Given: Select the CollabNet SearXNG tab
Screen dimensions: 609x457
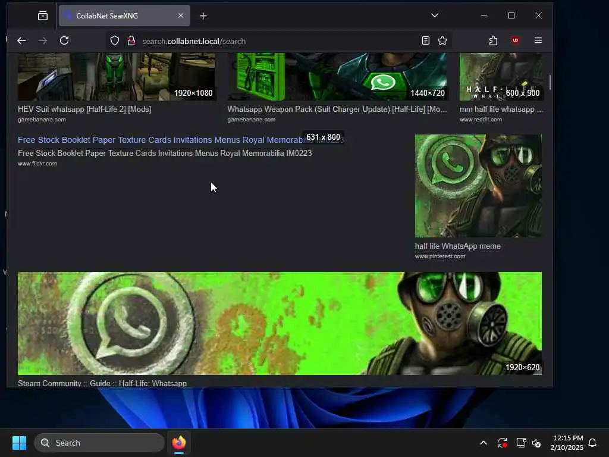Looking at the screenshot, I should (x=124, y=15).
